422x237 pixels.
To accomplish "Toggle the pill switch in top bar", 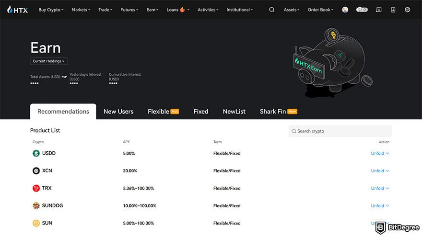I will (362, 10).
